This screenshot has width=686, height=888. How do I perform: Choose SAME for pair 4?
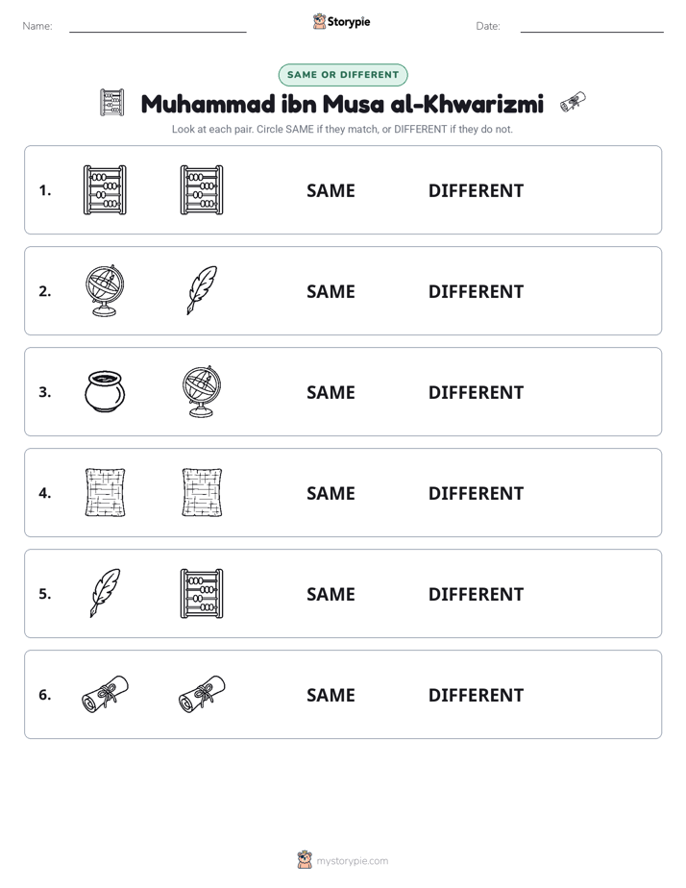[331, 493]
